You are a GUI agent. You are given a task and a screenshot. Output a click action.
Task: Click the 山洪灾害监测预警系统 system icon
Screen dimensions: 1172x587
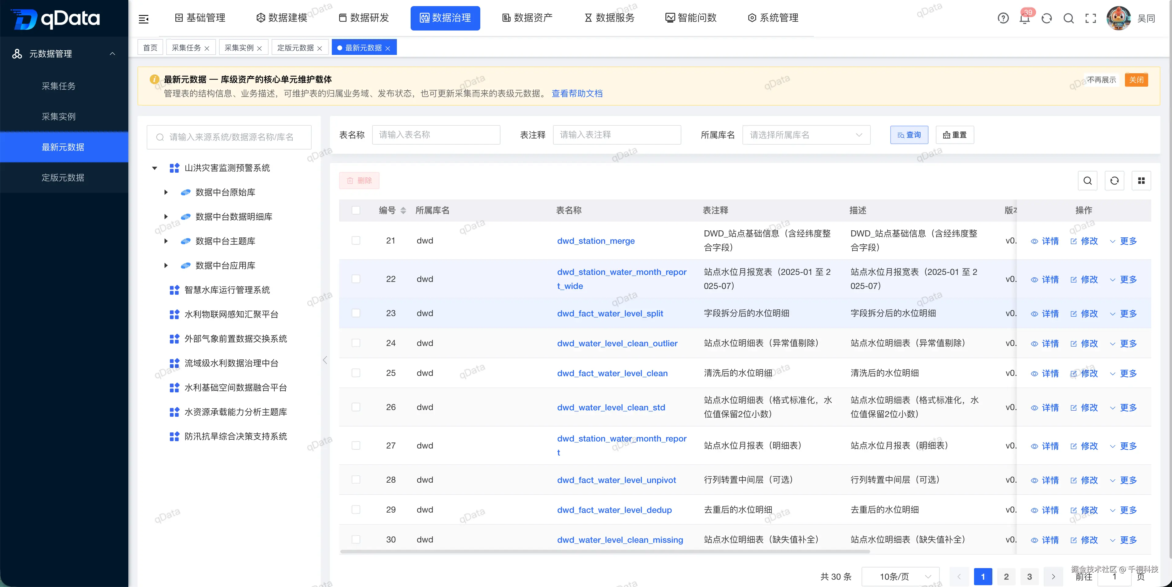pos(174,168)
